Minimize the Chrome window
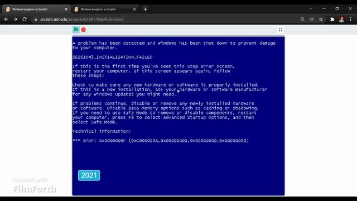 tap(324, 9)
